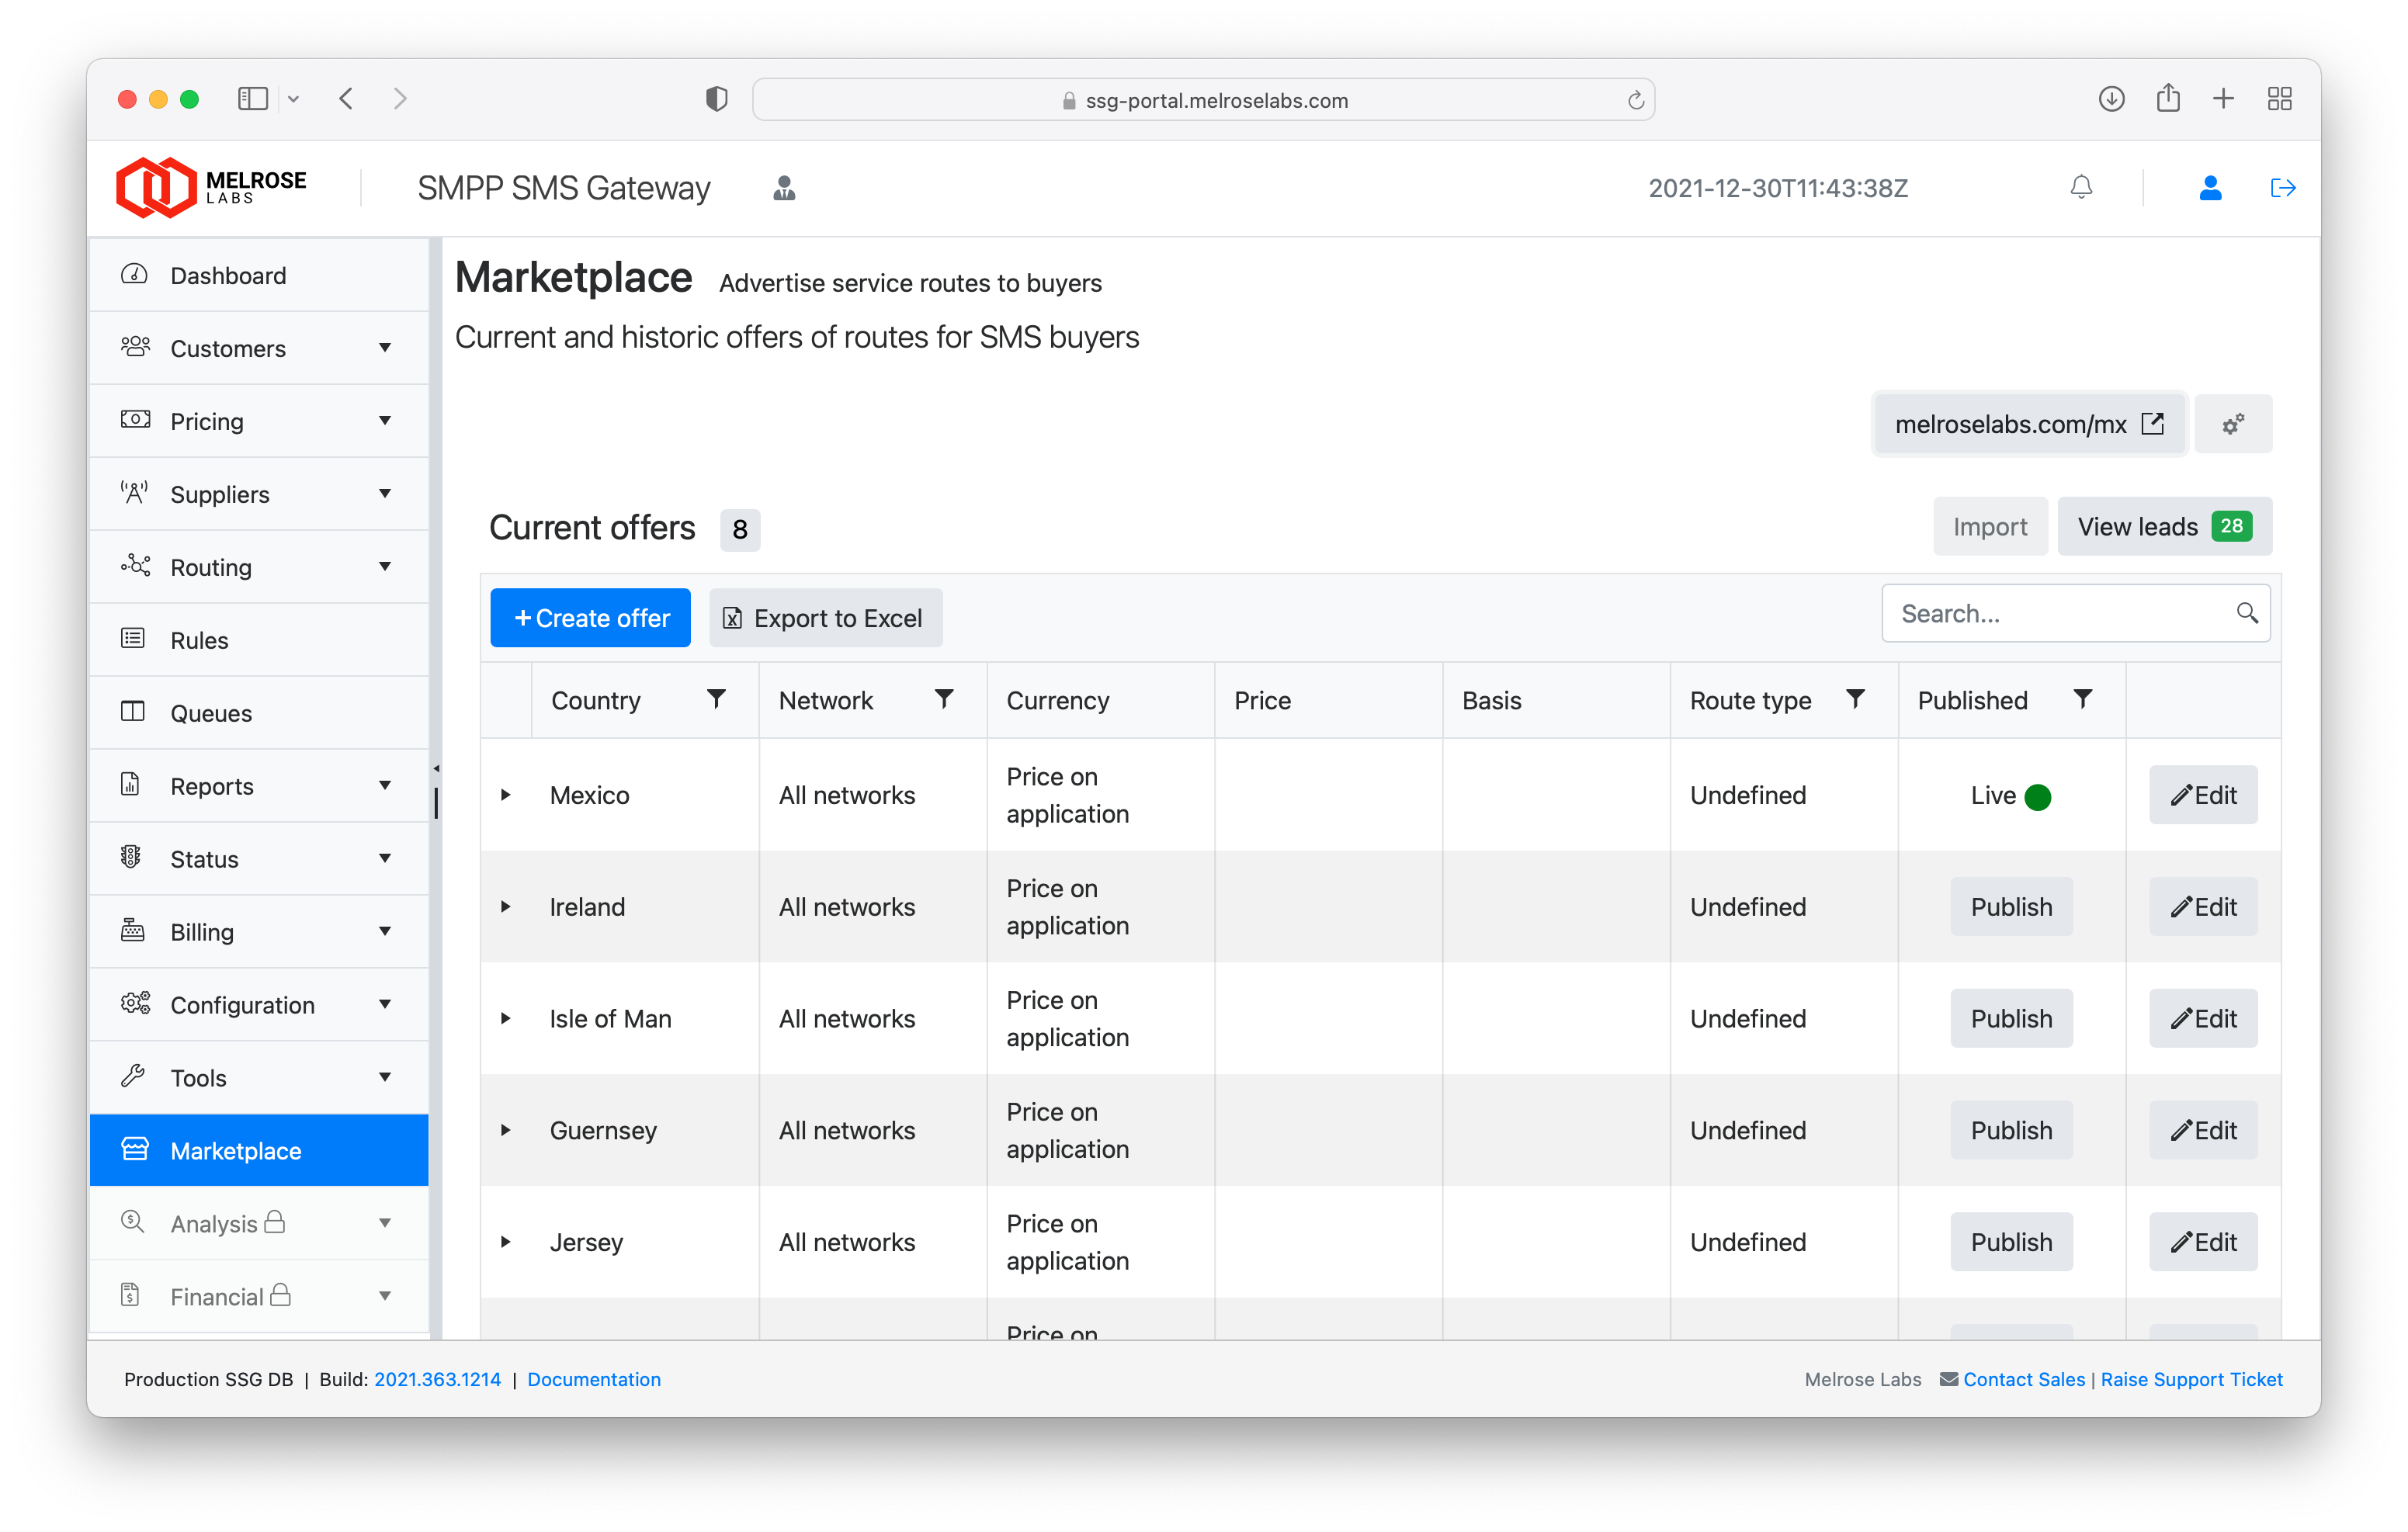Filter offers by Country column
The width and height of the screenshot is (2408, 1532).
(716, 699)
